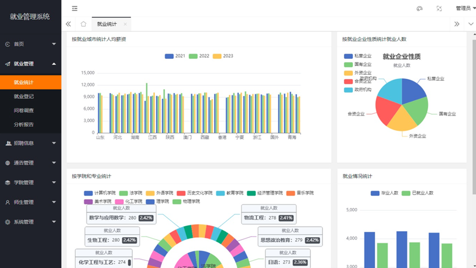This screenshot has width=476, height=268.
Task: Open the theme palette icon in header
Action: tap(419, 8)
